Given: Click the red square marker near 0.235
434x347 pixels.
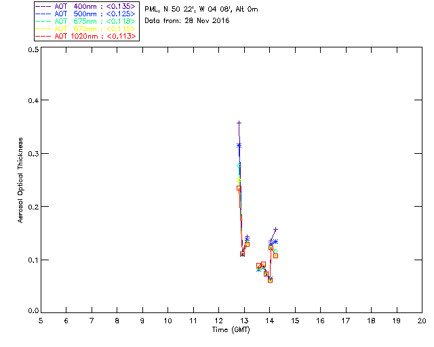Looking at the screenshot, I should [239, 188].
